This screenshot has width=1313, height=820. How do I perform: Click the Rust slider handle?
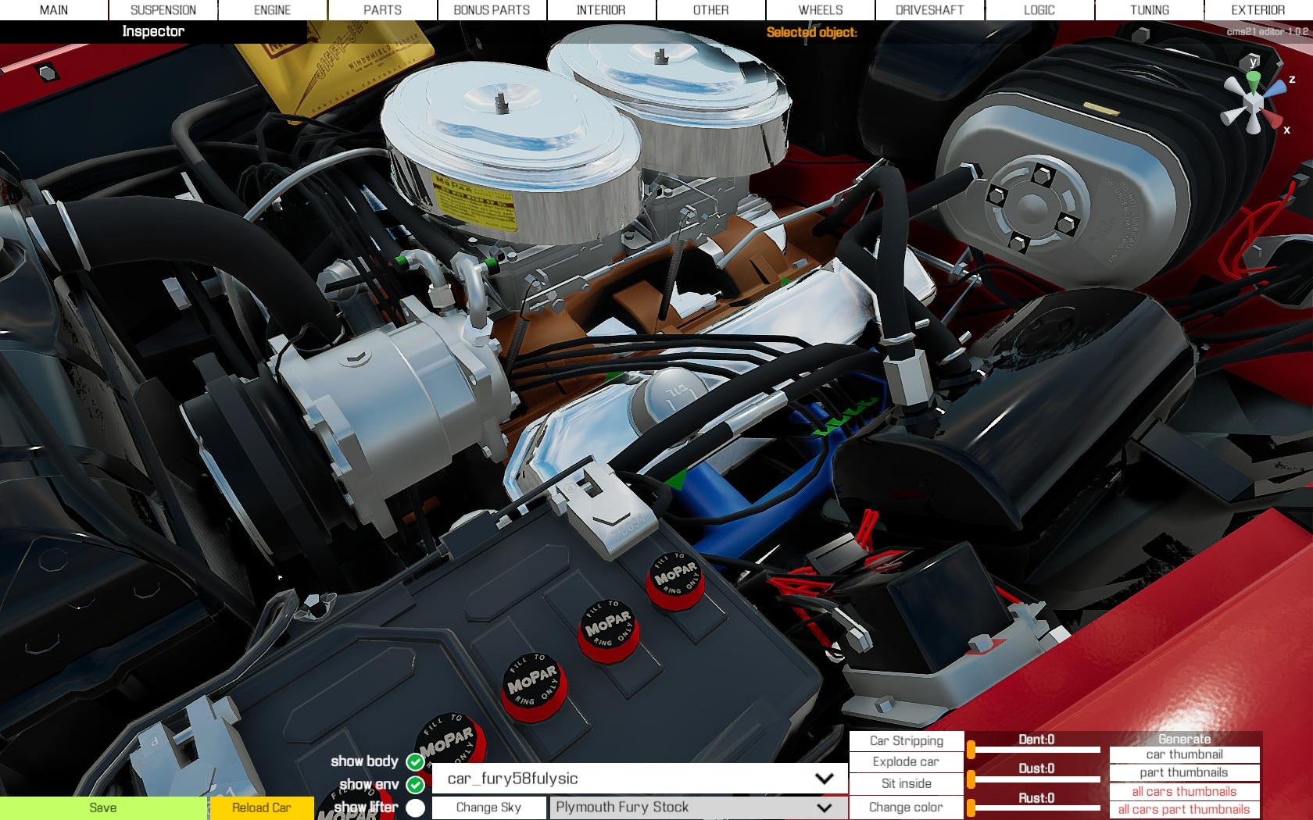tap(971, 808)
